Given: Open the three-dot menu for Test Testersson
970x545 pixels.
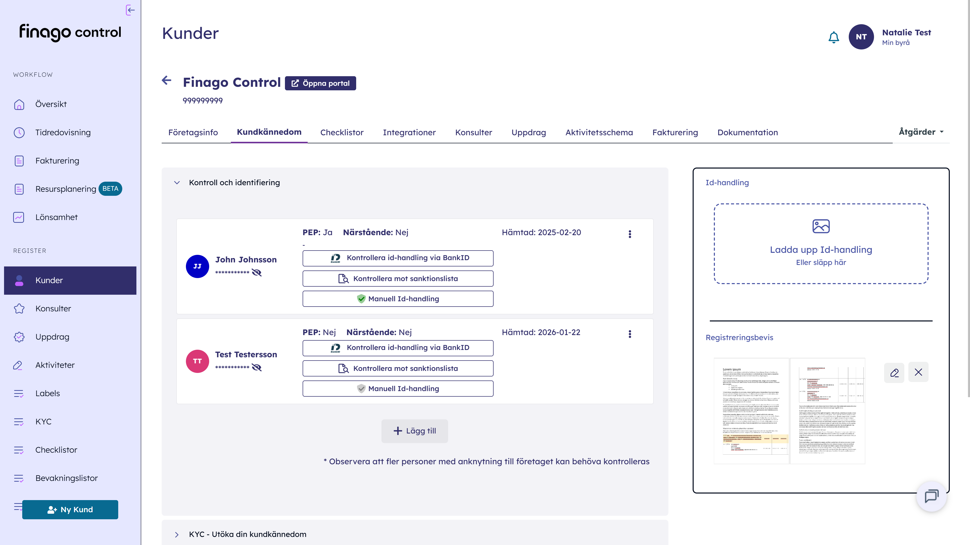Looking at the screenshot, I should click(629, 334).
